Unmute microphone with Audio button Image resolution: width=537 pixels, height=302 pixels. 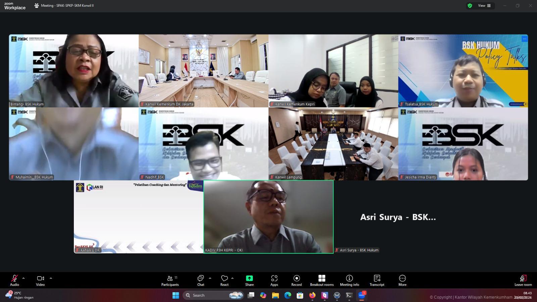pos(14,281)
